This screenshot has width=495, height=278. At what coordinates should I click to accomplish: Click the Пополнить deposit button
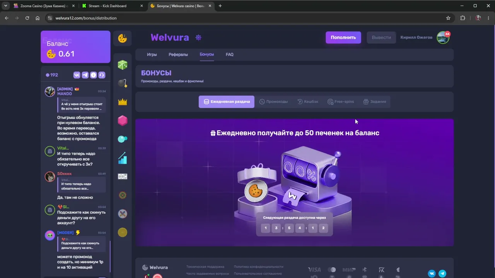click(x=343, y=37)
